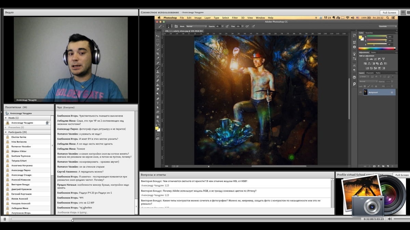Select the Move tool in Photoshop toolbar
Image resolution: width=410 pixels, height=230 pixels.
pyautogui.click(x=158, y=35)
